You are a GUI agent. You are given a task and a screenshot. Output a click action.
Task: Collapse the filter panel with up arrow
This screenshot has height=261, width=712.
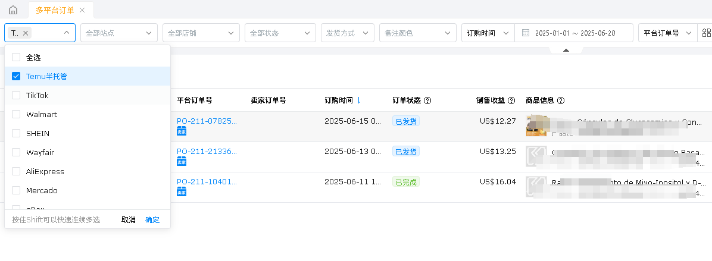tap(566, 51)
